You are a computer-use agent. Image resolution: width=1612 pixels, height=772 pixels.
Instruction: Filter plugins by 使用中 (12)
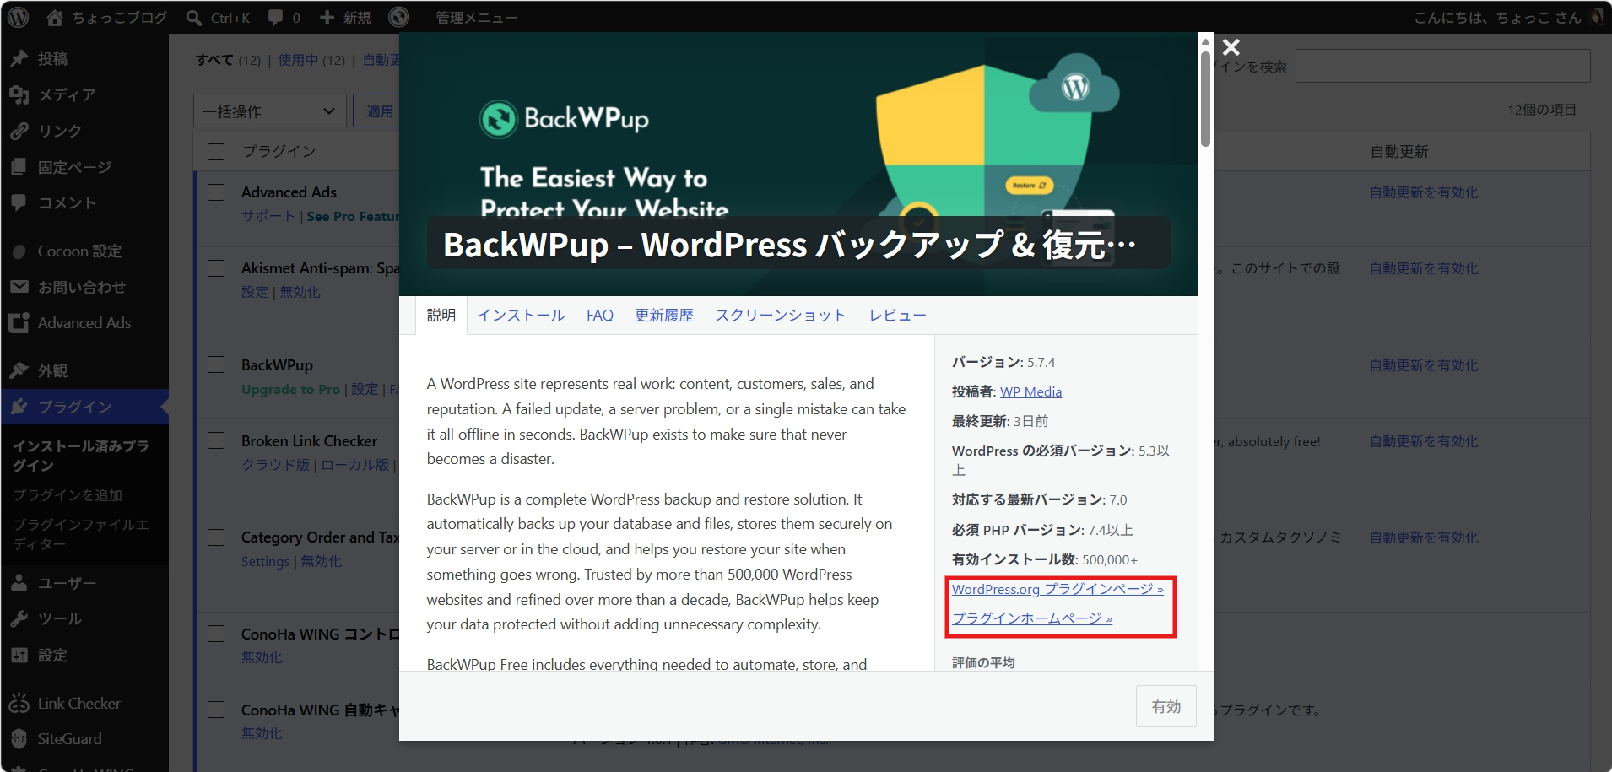pos(311,60)
